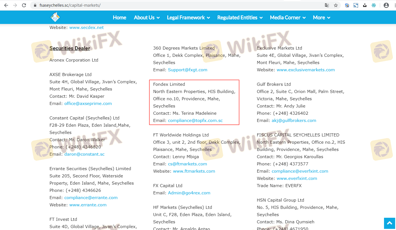This screenshot has width=396, height=230.
Task: Go back with the browser back arrow
Action: pyautogui.click(x=6, y=5)
